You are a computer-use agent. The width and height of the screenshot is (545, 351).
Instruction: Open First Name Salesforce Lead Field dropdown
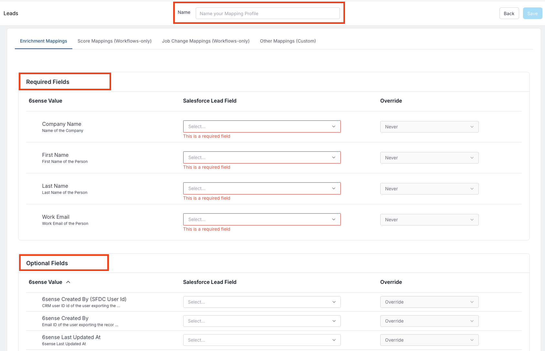click(262, 157)
